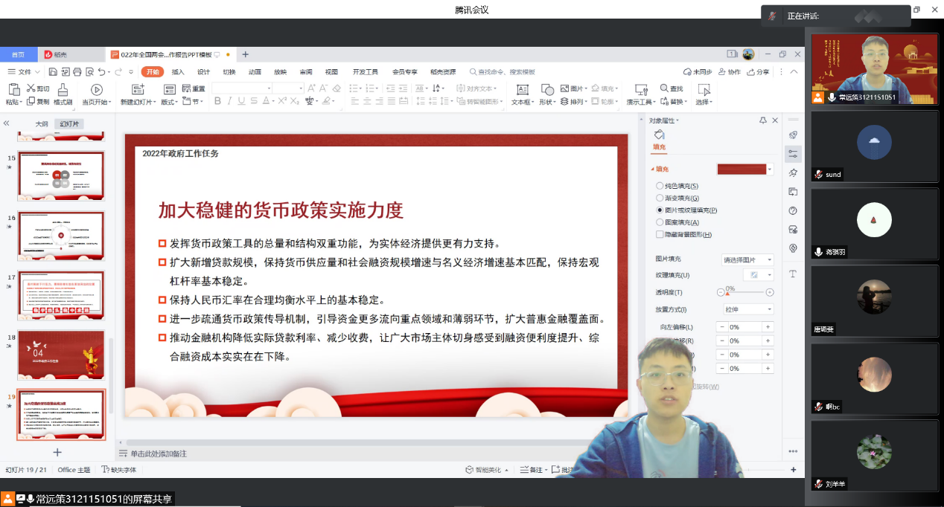Select Gradient Fill (渐变填充) radio button

click(x=660, y=198)
